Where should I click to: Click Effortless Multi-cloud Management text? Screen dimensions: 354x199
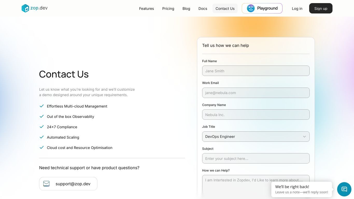coord(77,106)
